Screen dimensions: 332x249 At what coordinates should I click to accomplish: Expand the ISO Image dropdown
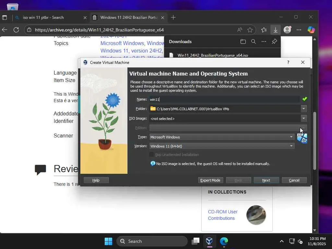[x=303, y=118]
